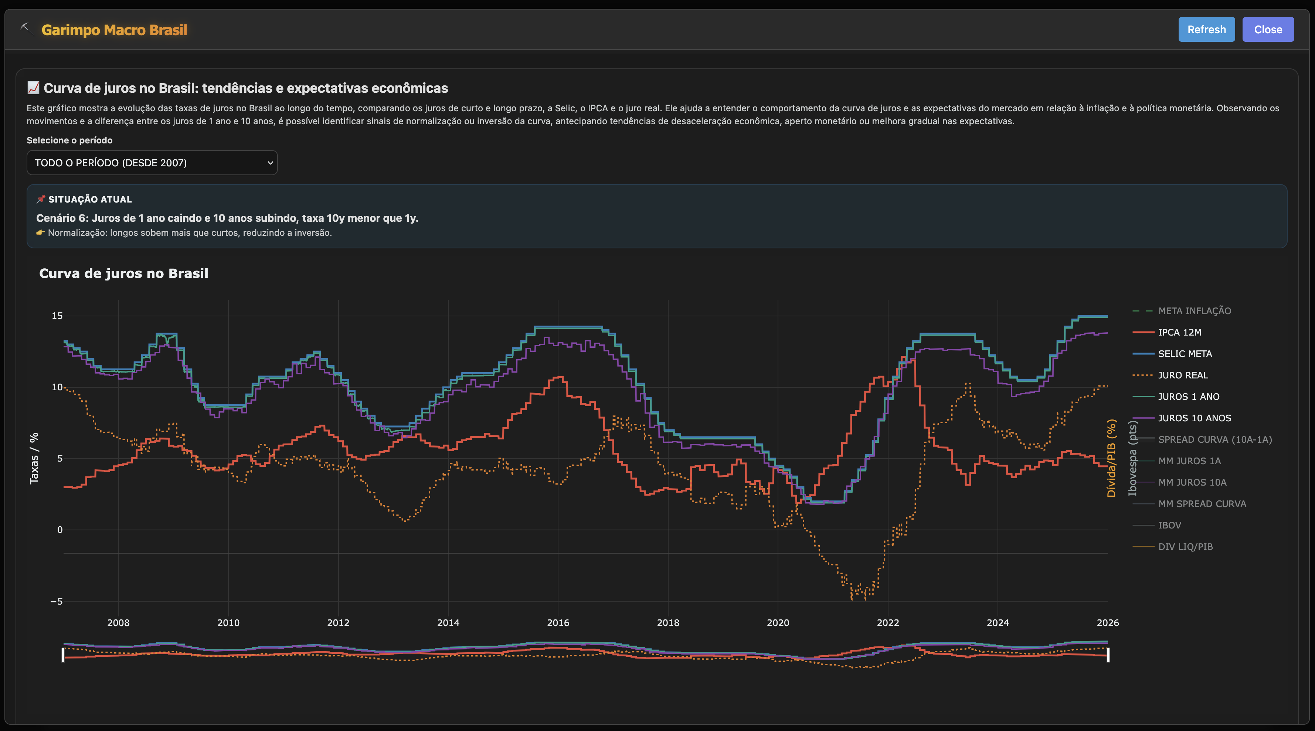The height and width of the screenshot is (731, 1315).
Task: Toggle the JUROS 1 ANO series in legend
Action: 1188,397
